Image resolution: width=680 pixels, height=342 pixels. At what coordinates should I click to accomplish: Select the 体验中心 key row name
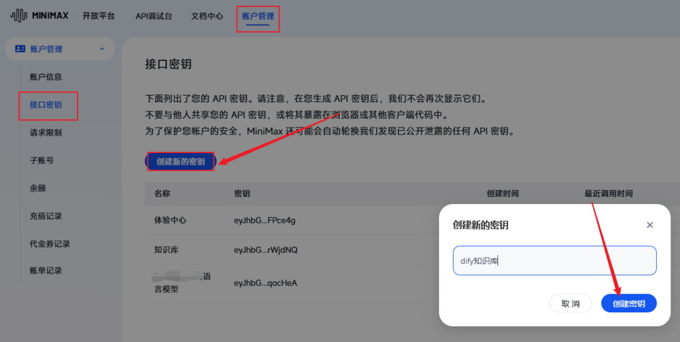pos(170,220)
